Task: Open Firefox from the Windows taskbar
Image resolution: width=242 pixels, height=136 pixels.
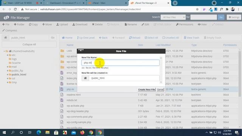Action: (82, 133)
